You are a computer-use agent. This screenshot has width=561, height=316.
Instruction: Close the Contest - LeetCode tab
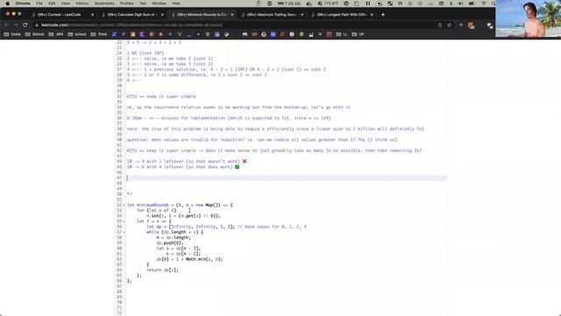coord(92,15)
